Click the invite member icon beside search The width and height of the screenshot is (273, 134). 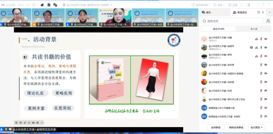pos(268,21)
